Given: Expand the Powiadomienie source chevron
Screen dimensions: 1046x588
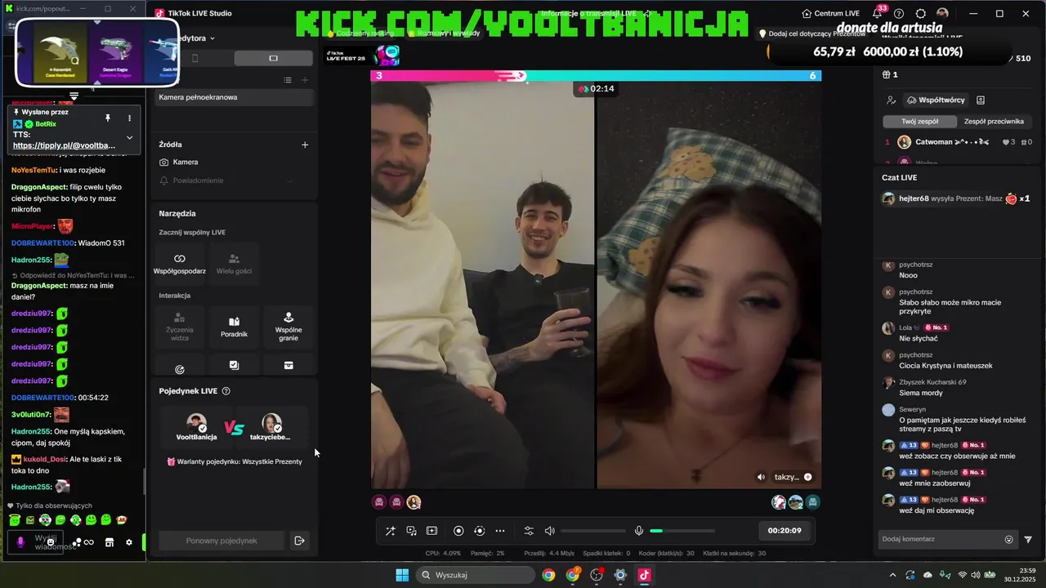Looking at the screenshot, I should point(289,180).
